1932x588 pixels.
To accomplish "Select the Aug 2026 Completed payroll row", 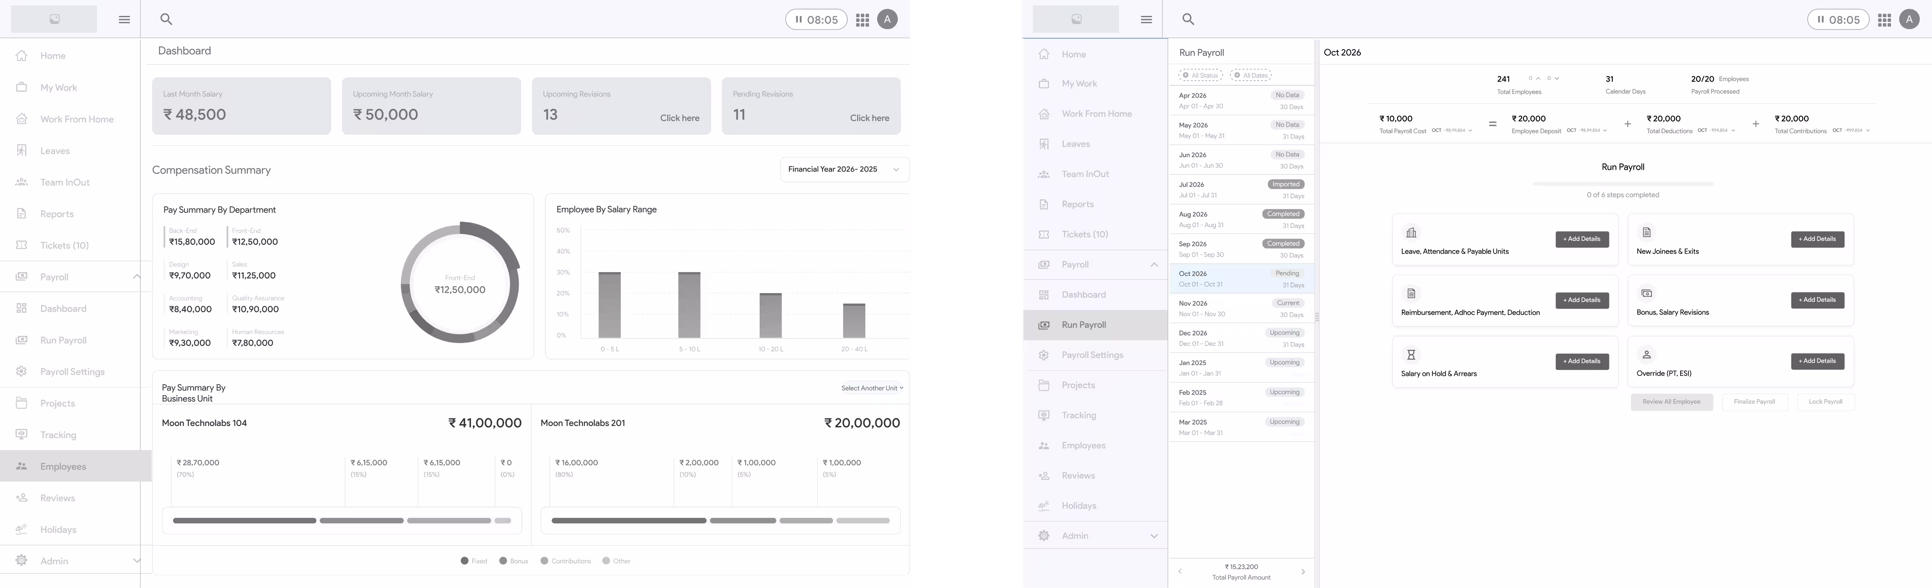I will (1241, 219).
